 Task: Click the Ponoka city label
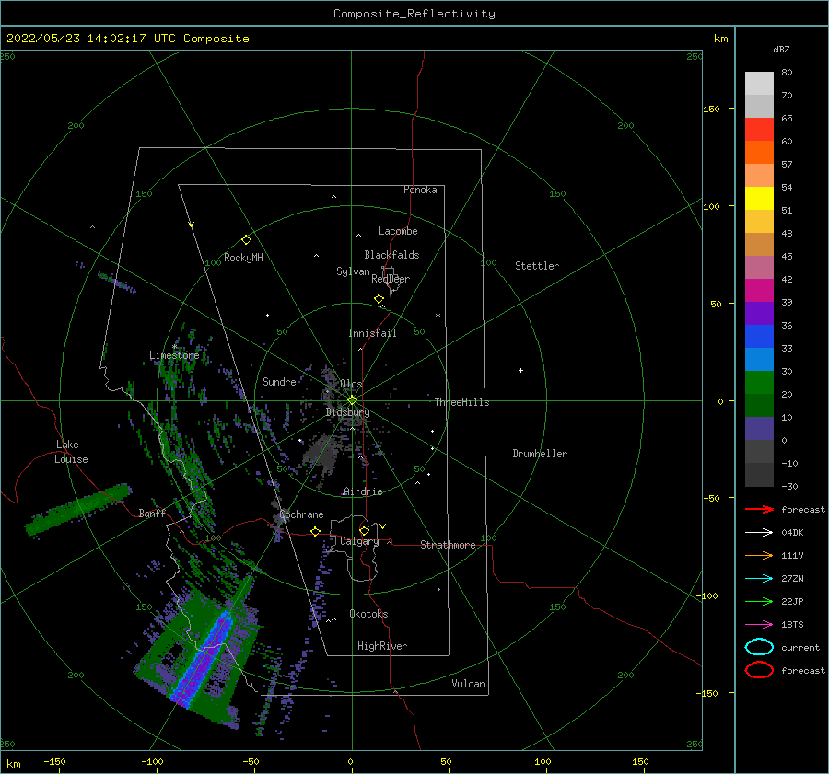click(x=420, y=190)
